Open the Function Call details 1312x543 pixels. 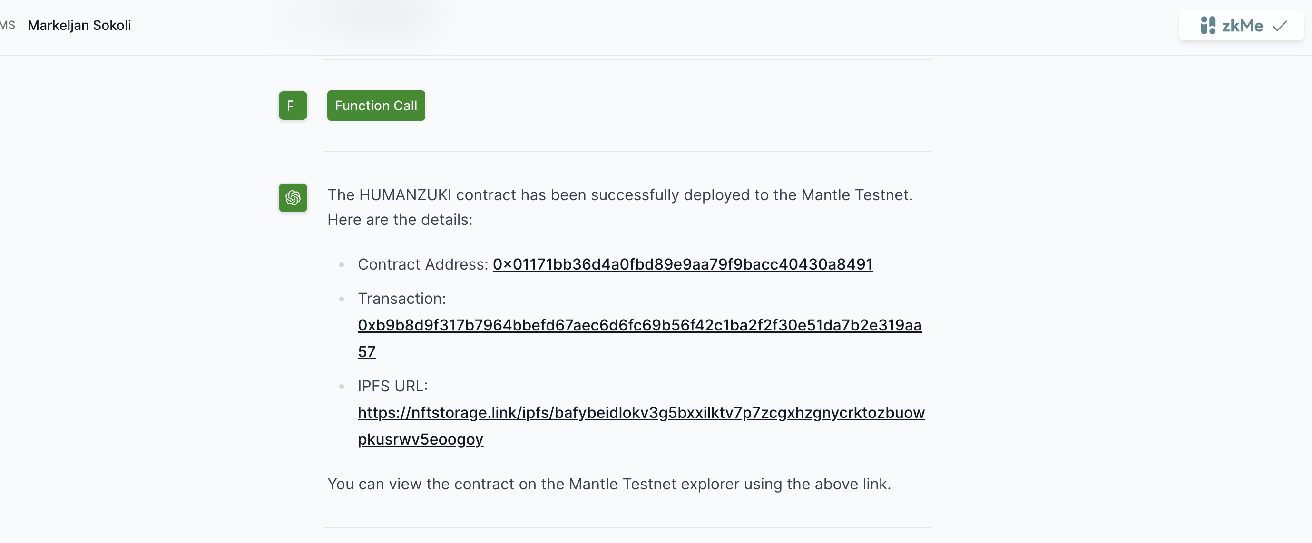point(375,106)
